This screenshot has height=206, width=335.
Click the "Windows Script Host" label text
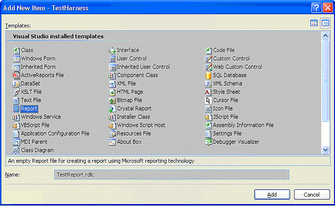coord(141,125)
